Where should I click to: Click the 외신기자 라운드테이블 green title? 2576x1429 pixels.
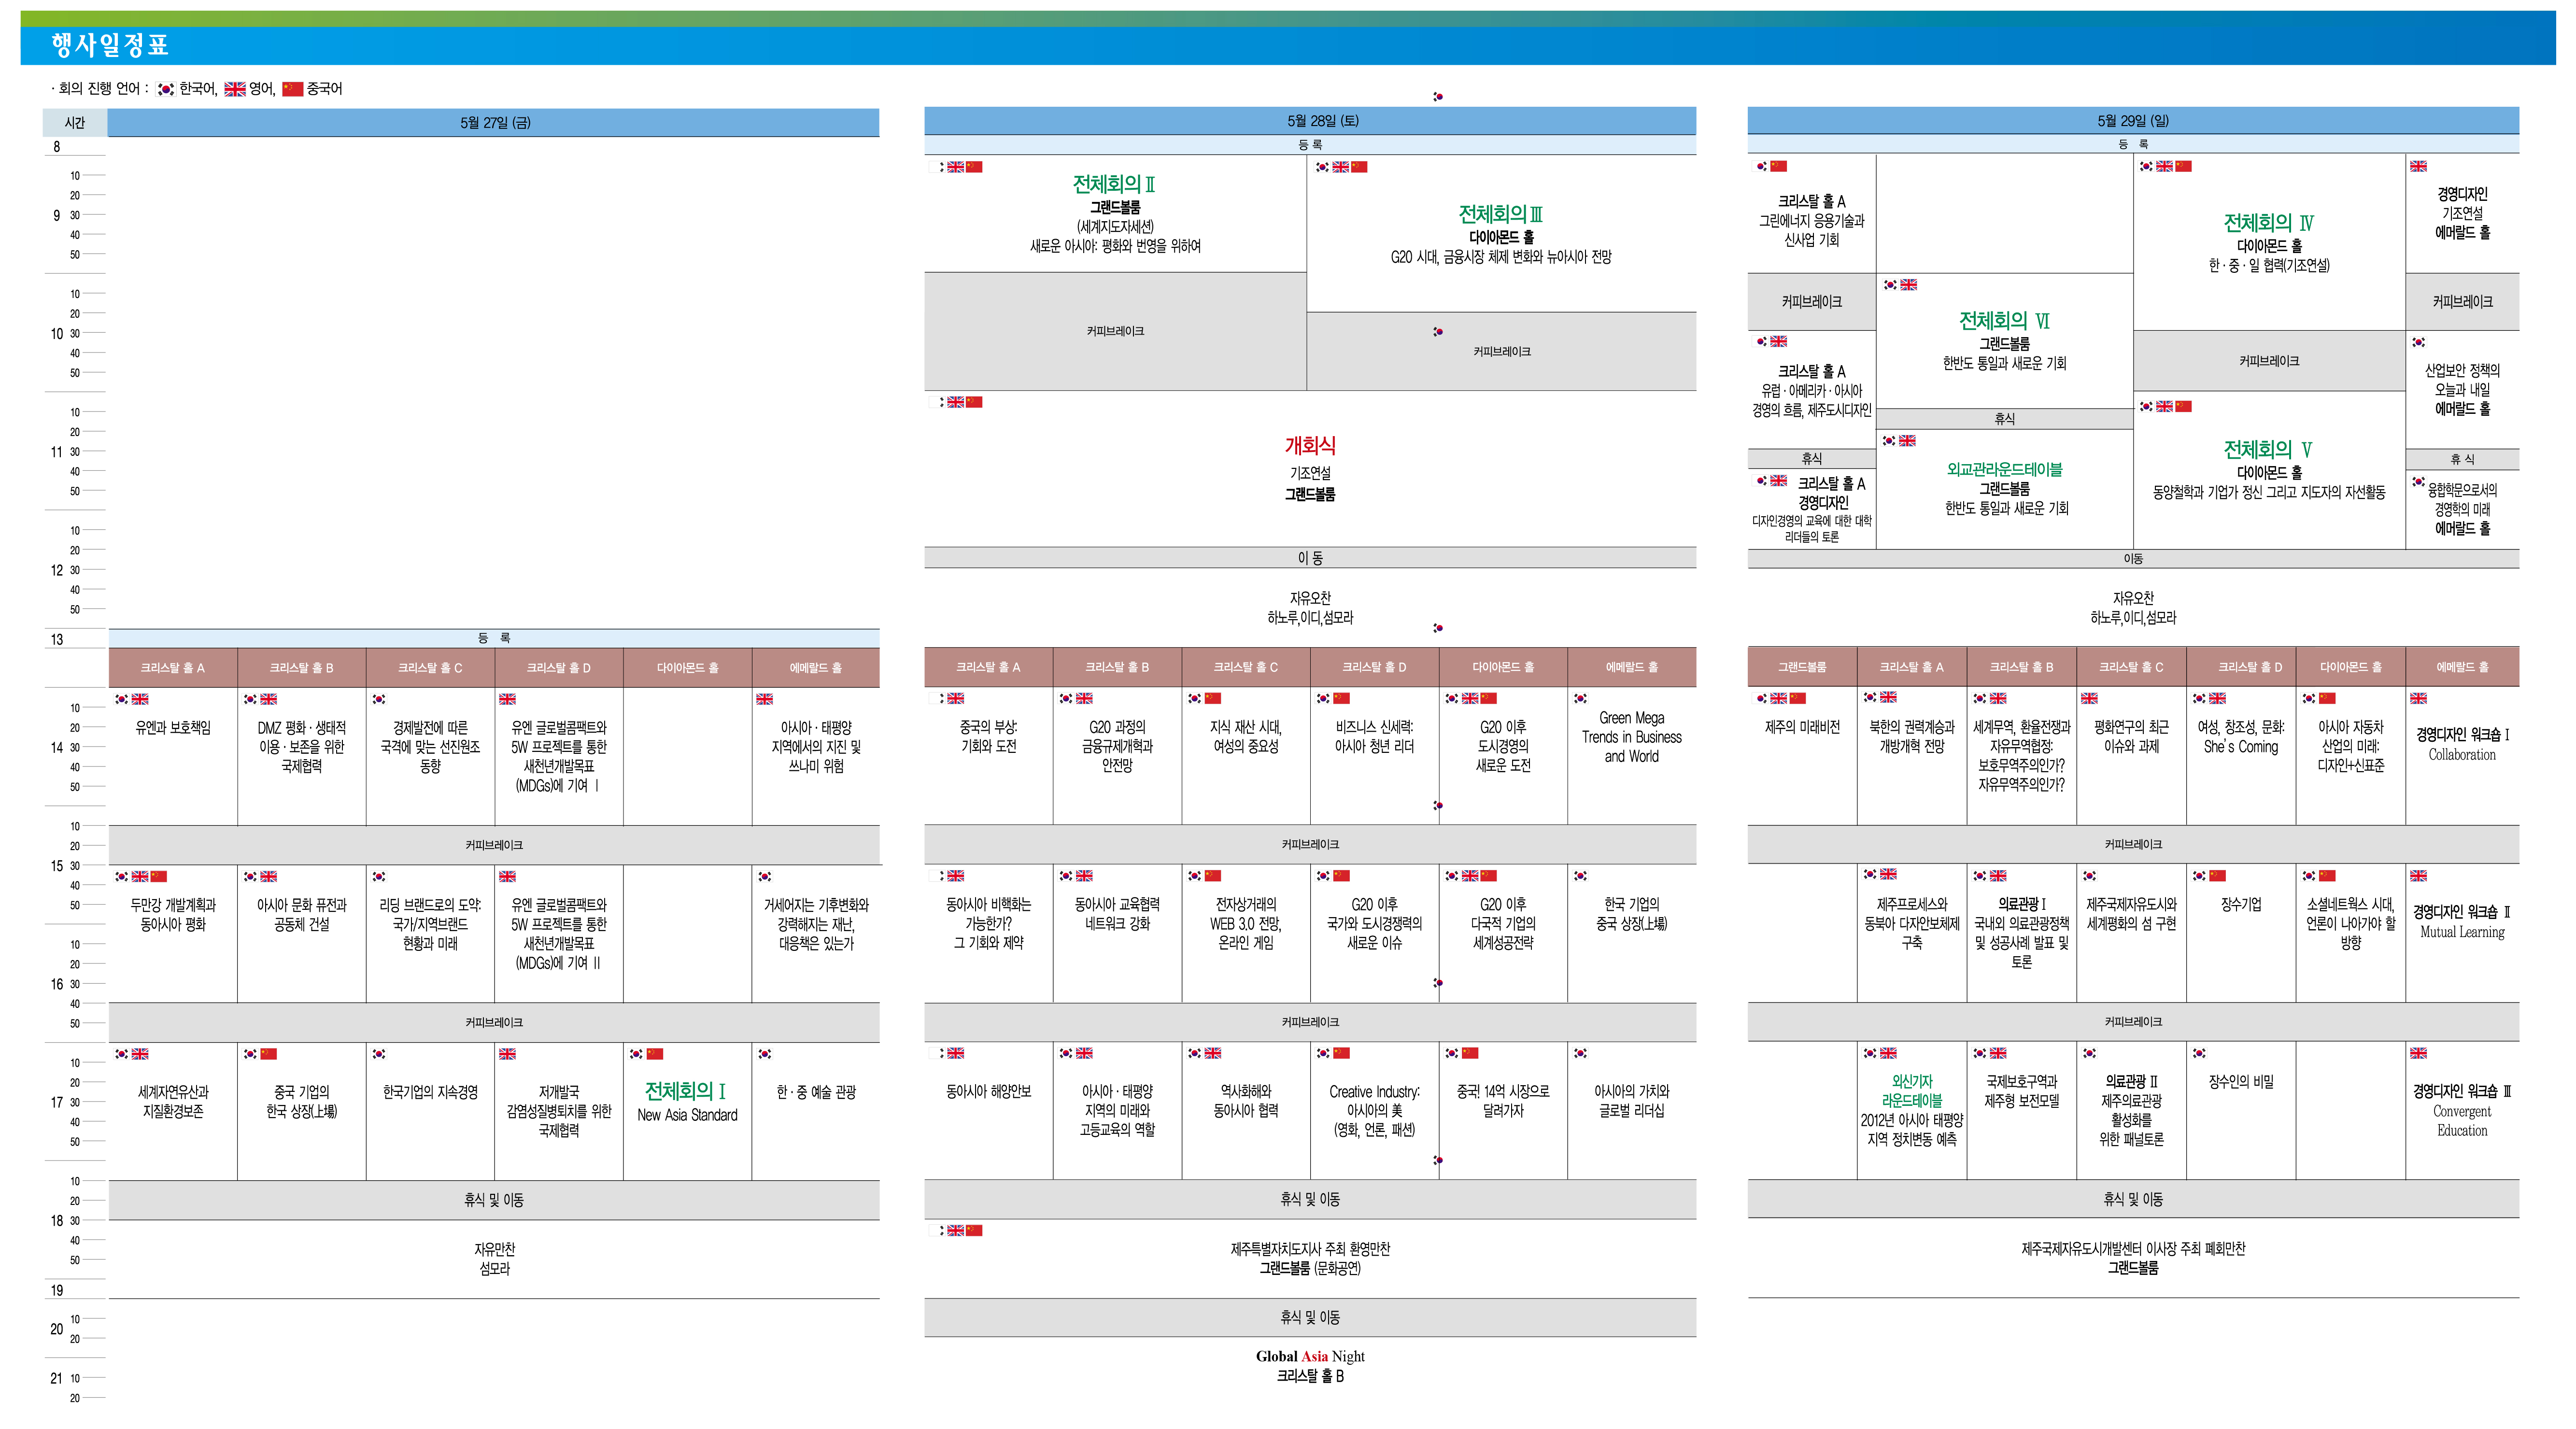pos(1912,1092)
